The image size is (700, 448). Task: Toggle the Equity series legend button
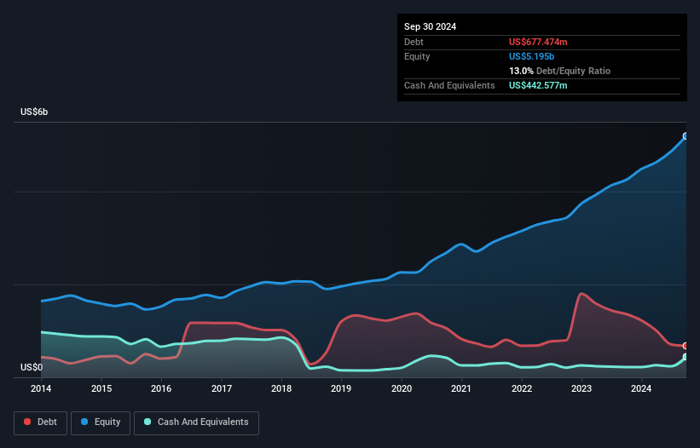(101, 422)
